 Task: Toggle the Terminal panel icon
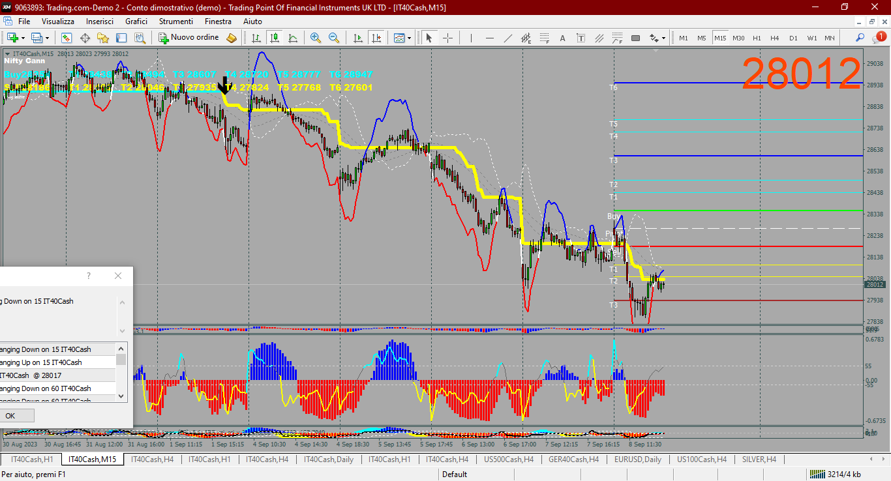(121, 38)
